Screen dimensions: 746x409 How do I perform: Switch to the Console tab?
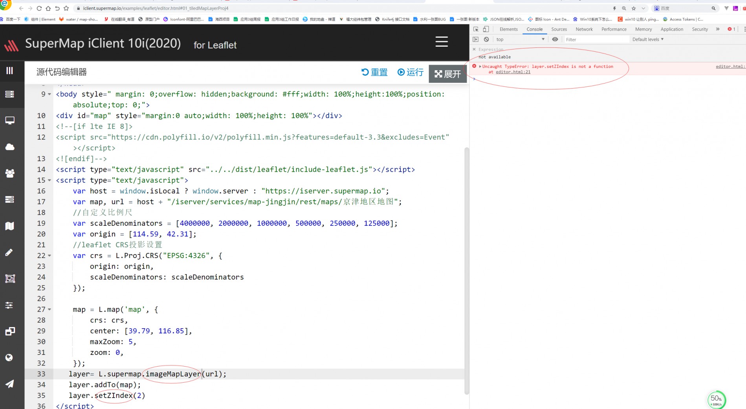pos(534,29)
